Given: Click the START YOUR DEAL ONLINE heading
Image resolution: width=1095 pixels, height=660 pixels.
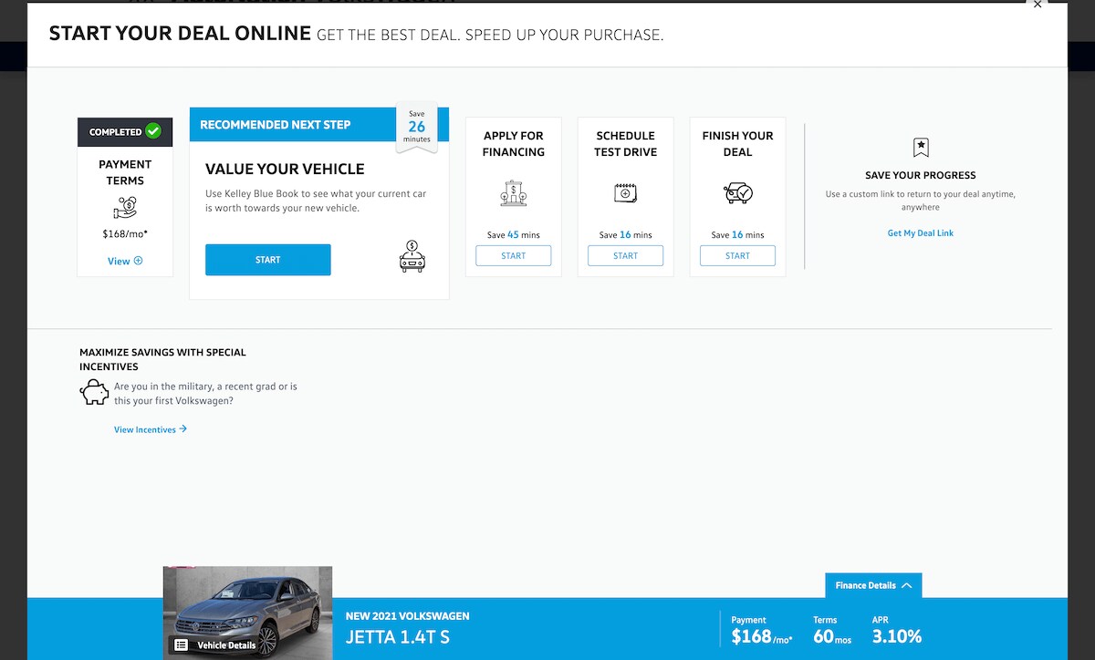Looking at the screenshot, I should 181,34.
